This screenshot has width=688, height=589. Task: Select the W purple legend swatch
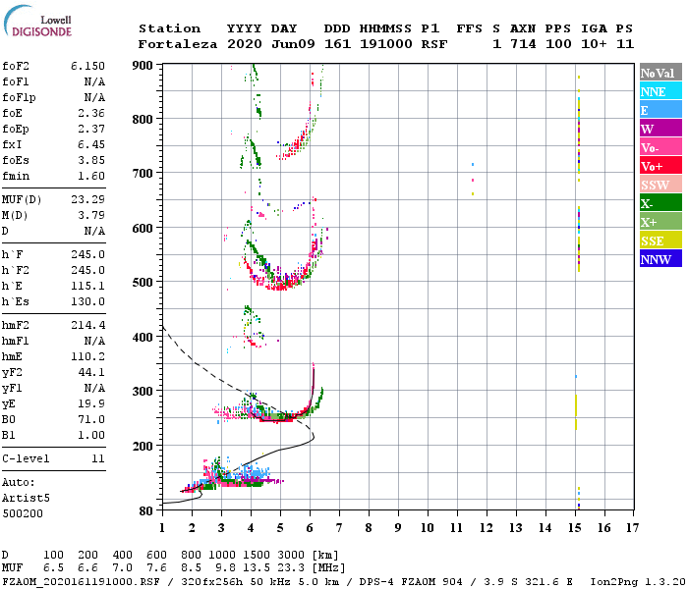(660, 129)
